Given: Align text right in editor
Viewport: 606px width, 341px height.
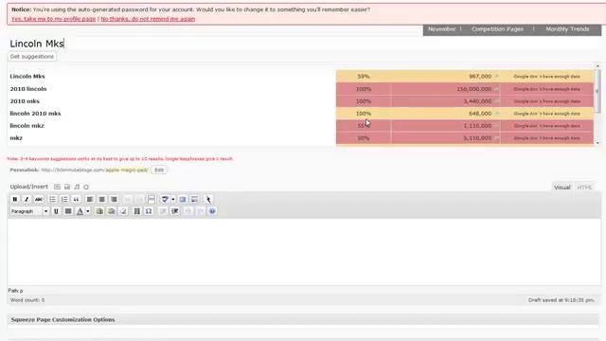Looking at the screenshot, I should 114,199.
